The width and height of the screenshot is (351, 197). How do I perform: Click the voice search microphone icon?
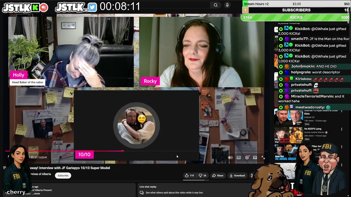[x=227, y=5]
